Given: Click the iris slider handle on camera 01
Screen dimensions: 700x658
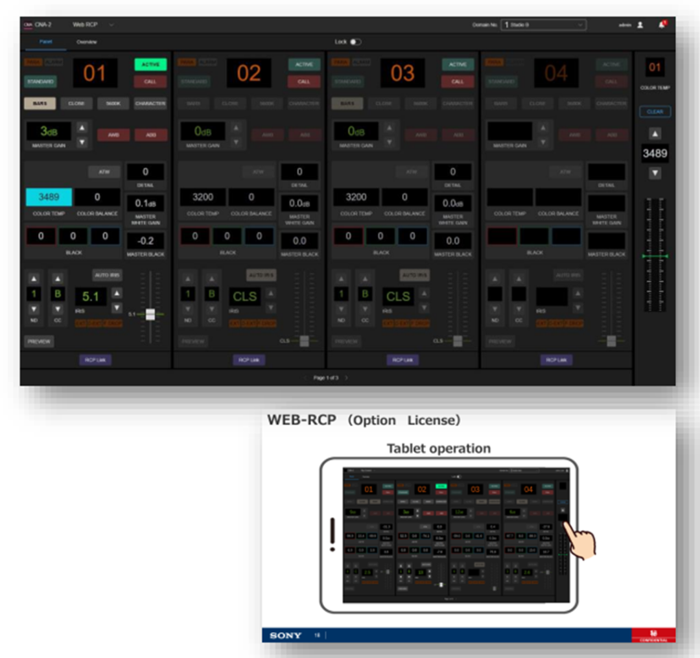Looking at the screenshot, I should [x=150, y=314].
